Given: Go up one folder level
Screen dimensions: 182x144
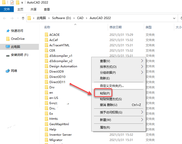Looking at the screenshot, I should pyautogui.click(x=23, y=18).
